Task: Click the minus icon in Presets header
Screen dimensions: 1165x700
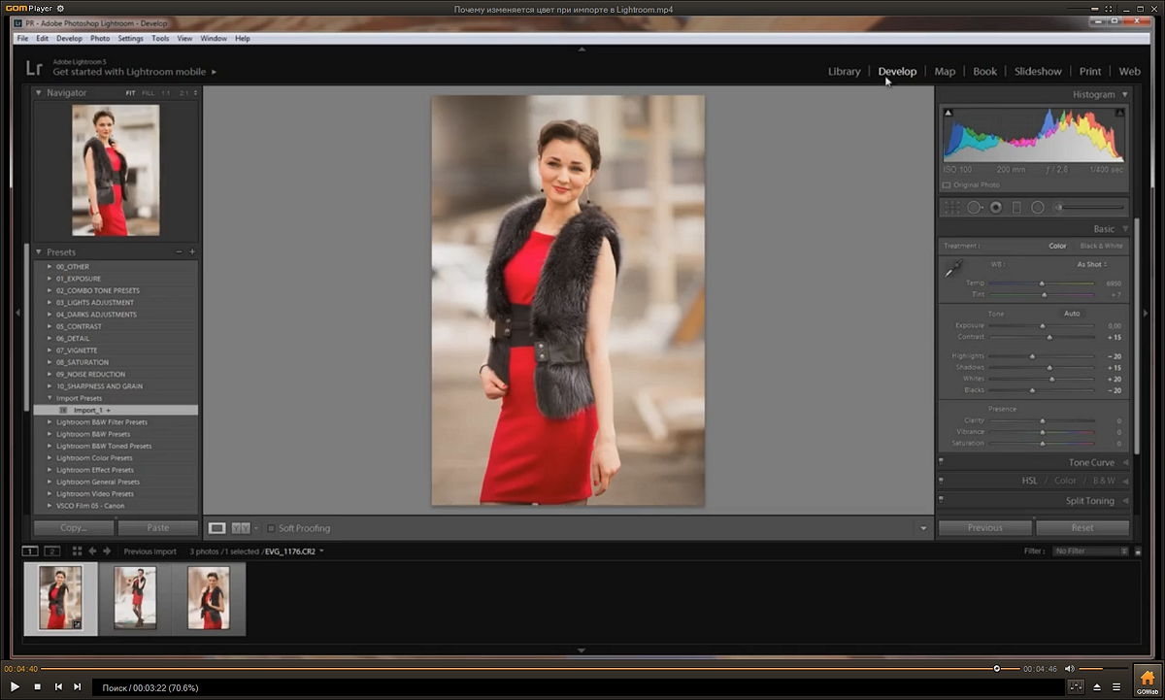Action: click(180, 251)
